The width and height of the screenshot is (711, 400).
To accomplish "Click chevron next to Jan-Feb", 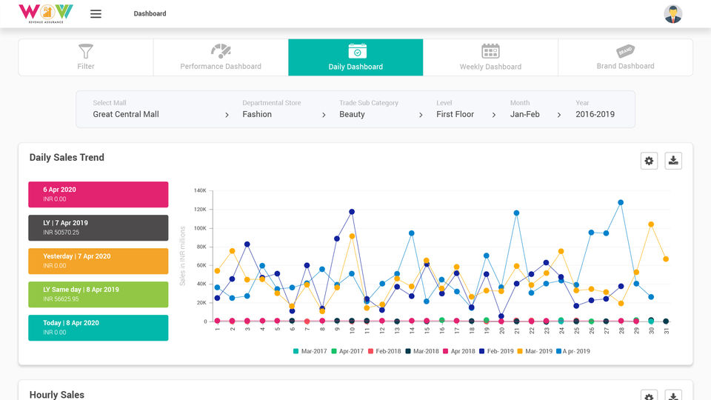I will pyautogui.click(x=559, y=116).
